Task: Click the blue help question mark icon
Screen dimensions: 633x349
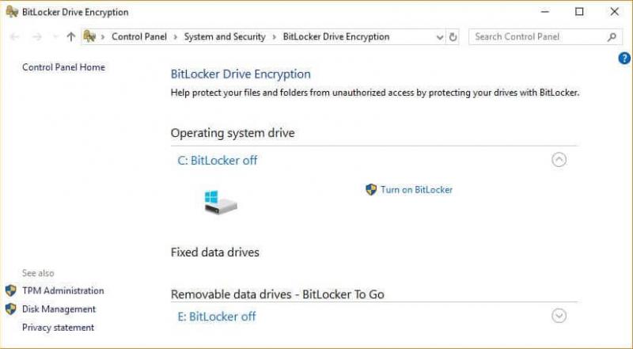Action: click(x=624, y=59)
